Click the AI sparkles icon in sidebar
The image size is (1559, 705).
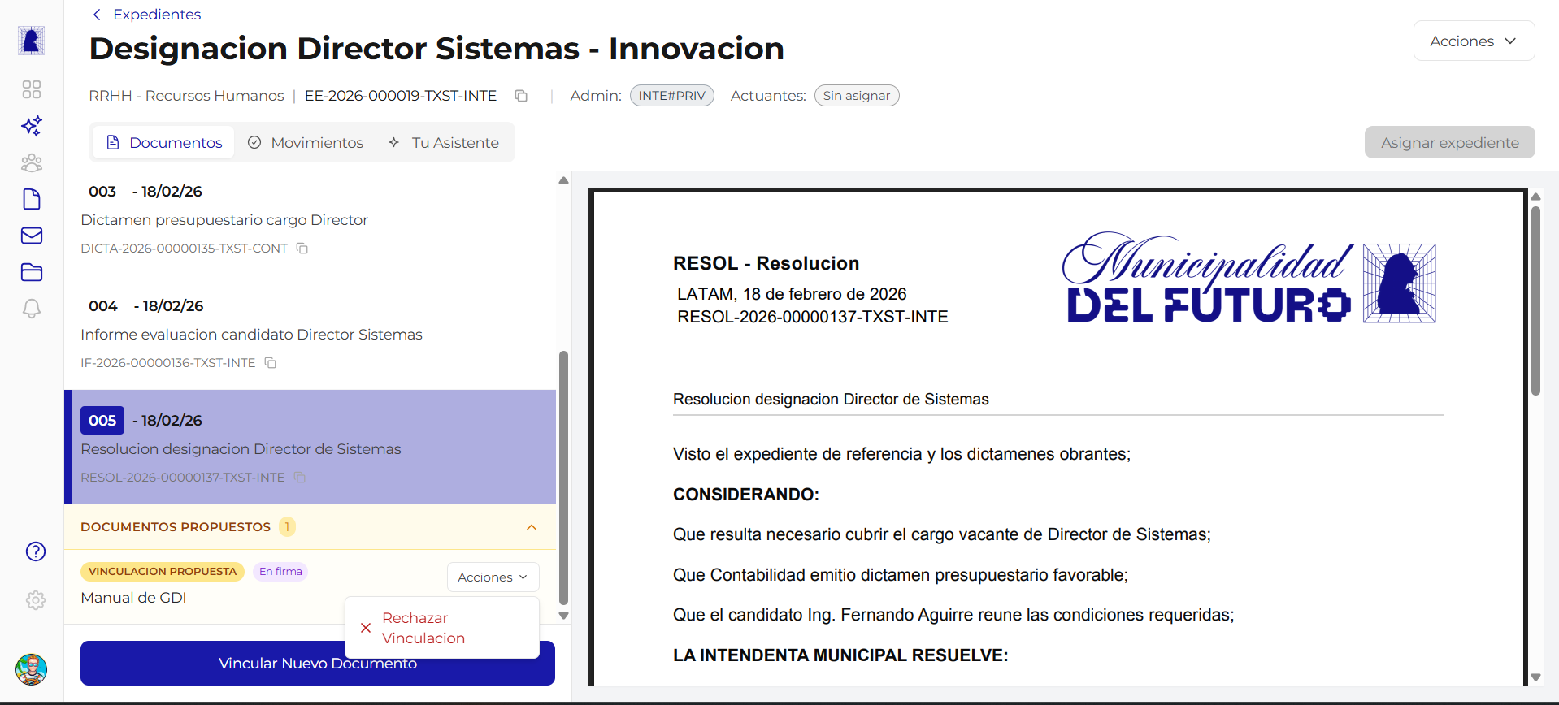[32, 126]
